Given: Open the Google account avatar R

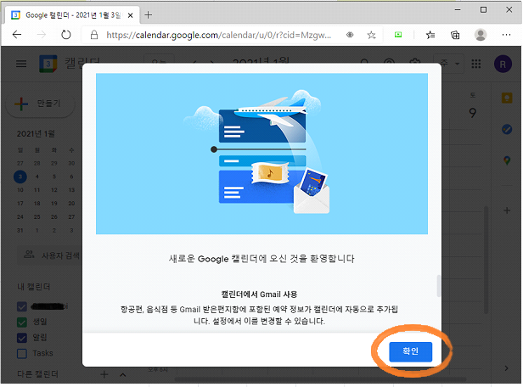Looking at the screenshot, I should click(x=503, y=64).
